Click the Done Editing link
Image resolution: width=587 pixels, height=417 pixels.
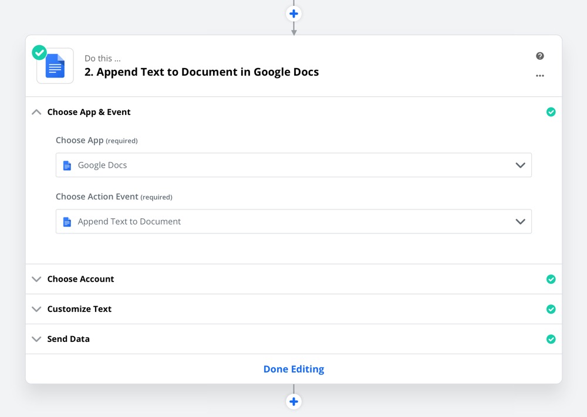click(293, 369)
